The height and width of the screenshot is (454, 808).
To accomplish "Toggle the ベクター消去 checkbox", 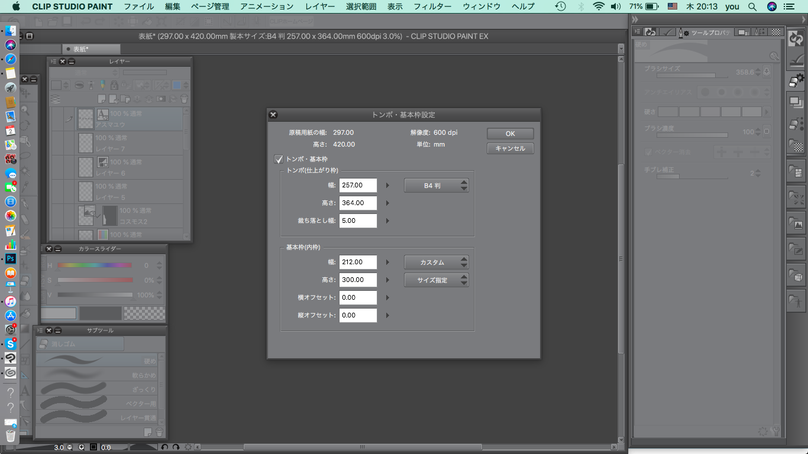I will [648, 152].
